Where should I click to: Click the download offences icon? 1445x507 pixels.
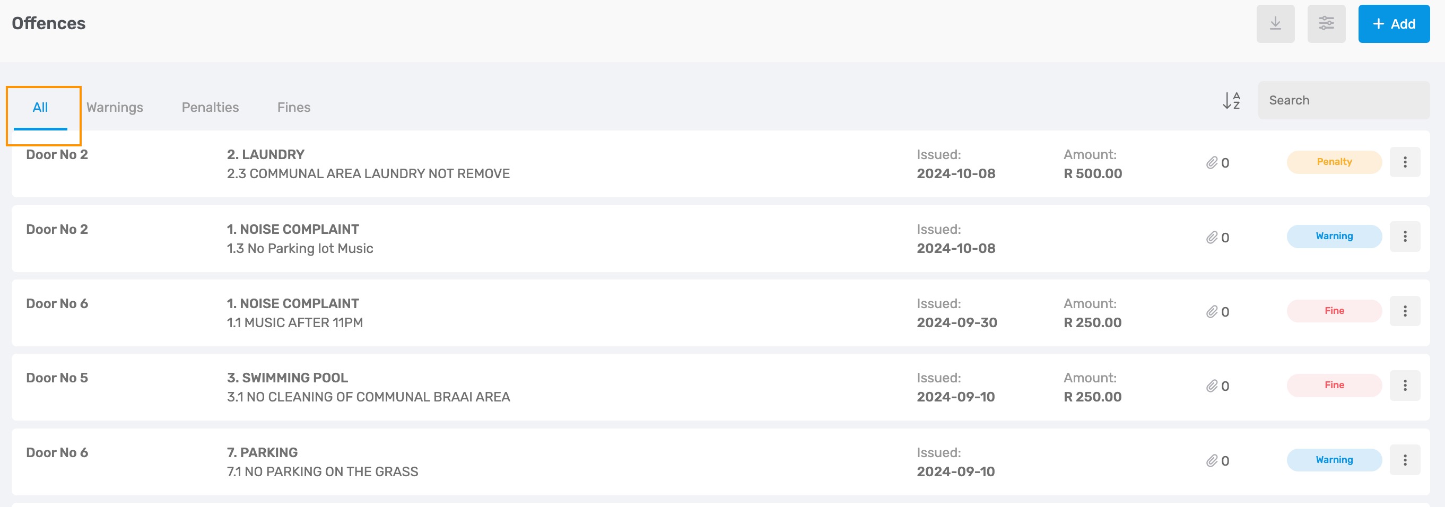1275,23
